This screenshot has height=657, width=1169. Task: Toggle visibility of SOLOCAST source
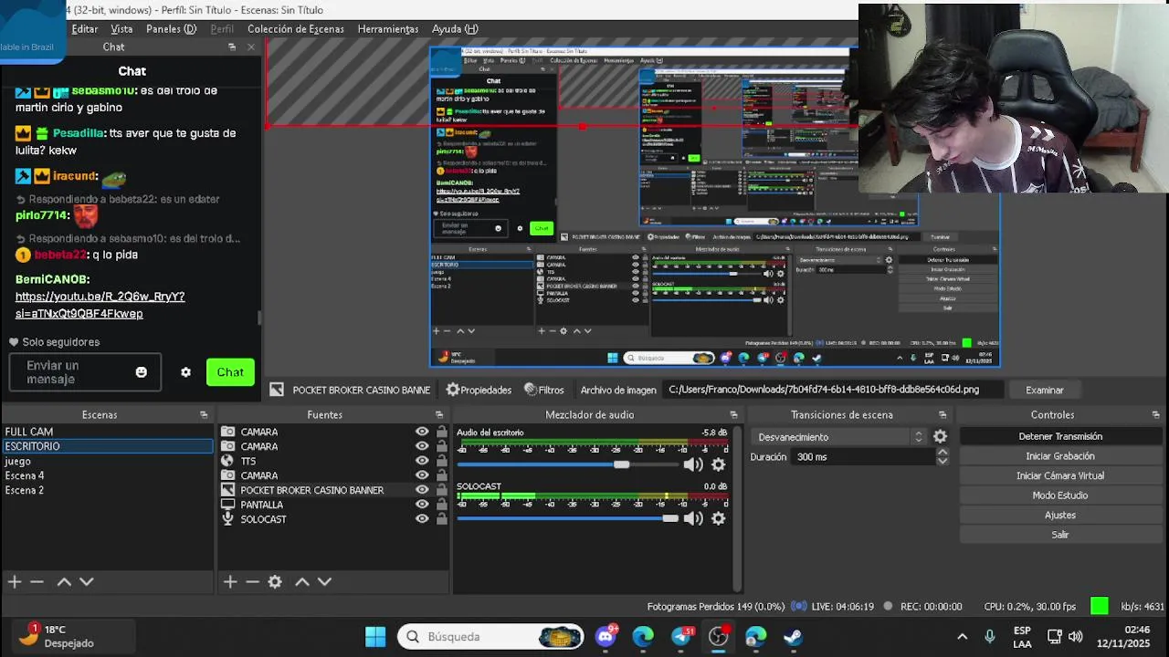tap(422, 519)
